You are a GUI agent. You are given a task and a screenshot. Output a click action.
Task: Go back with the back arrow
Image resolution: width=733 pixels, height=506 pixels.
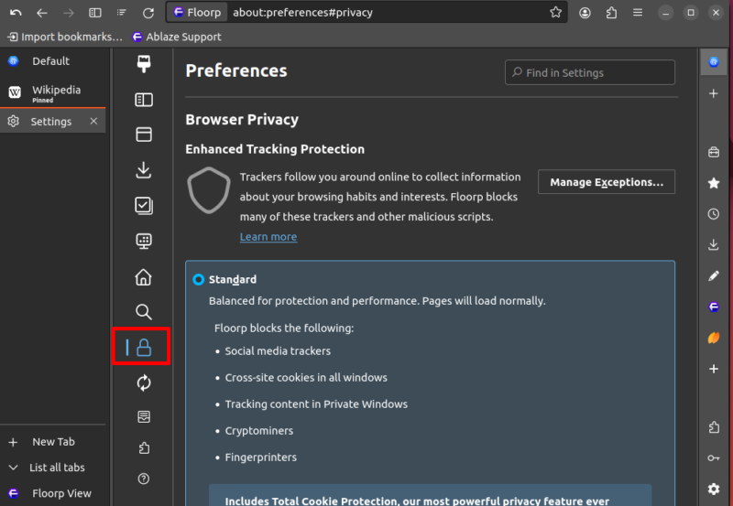(42, 13)
